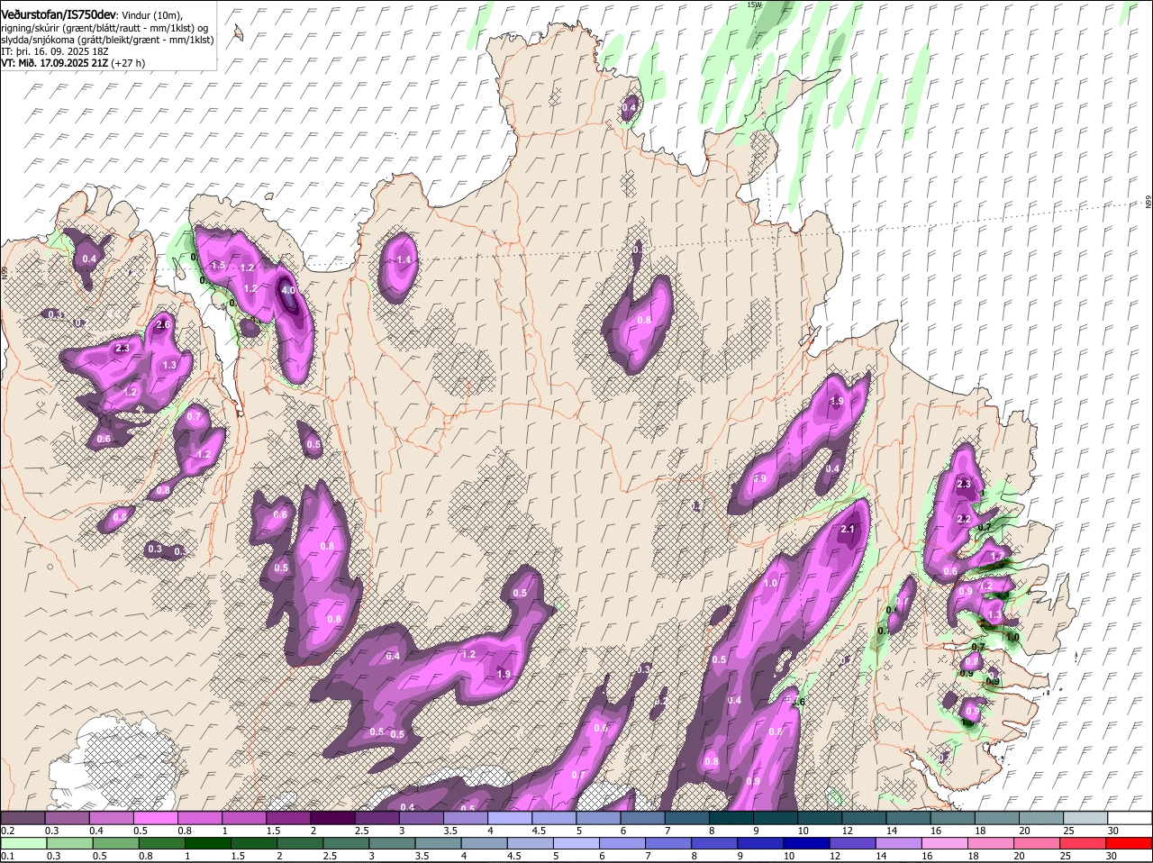Viewport: 1153px width, 863px height.
Task: Click the '4.0' precipitation value on the map
Action: 288,291
